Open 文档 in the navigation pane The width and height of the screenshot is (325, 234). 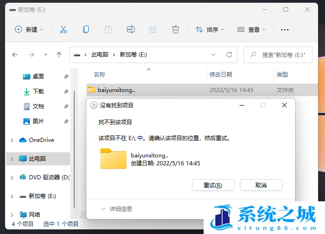point(33,106)
